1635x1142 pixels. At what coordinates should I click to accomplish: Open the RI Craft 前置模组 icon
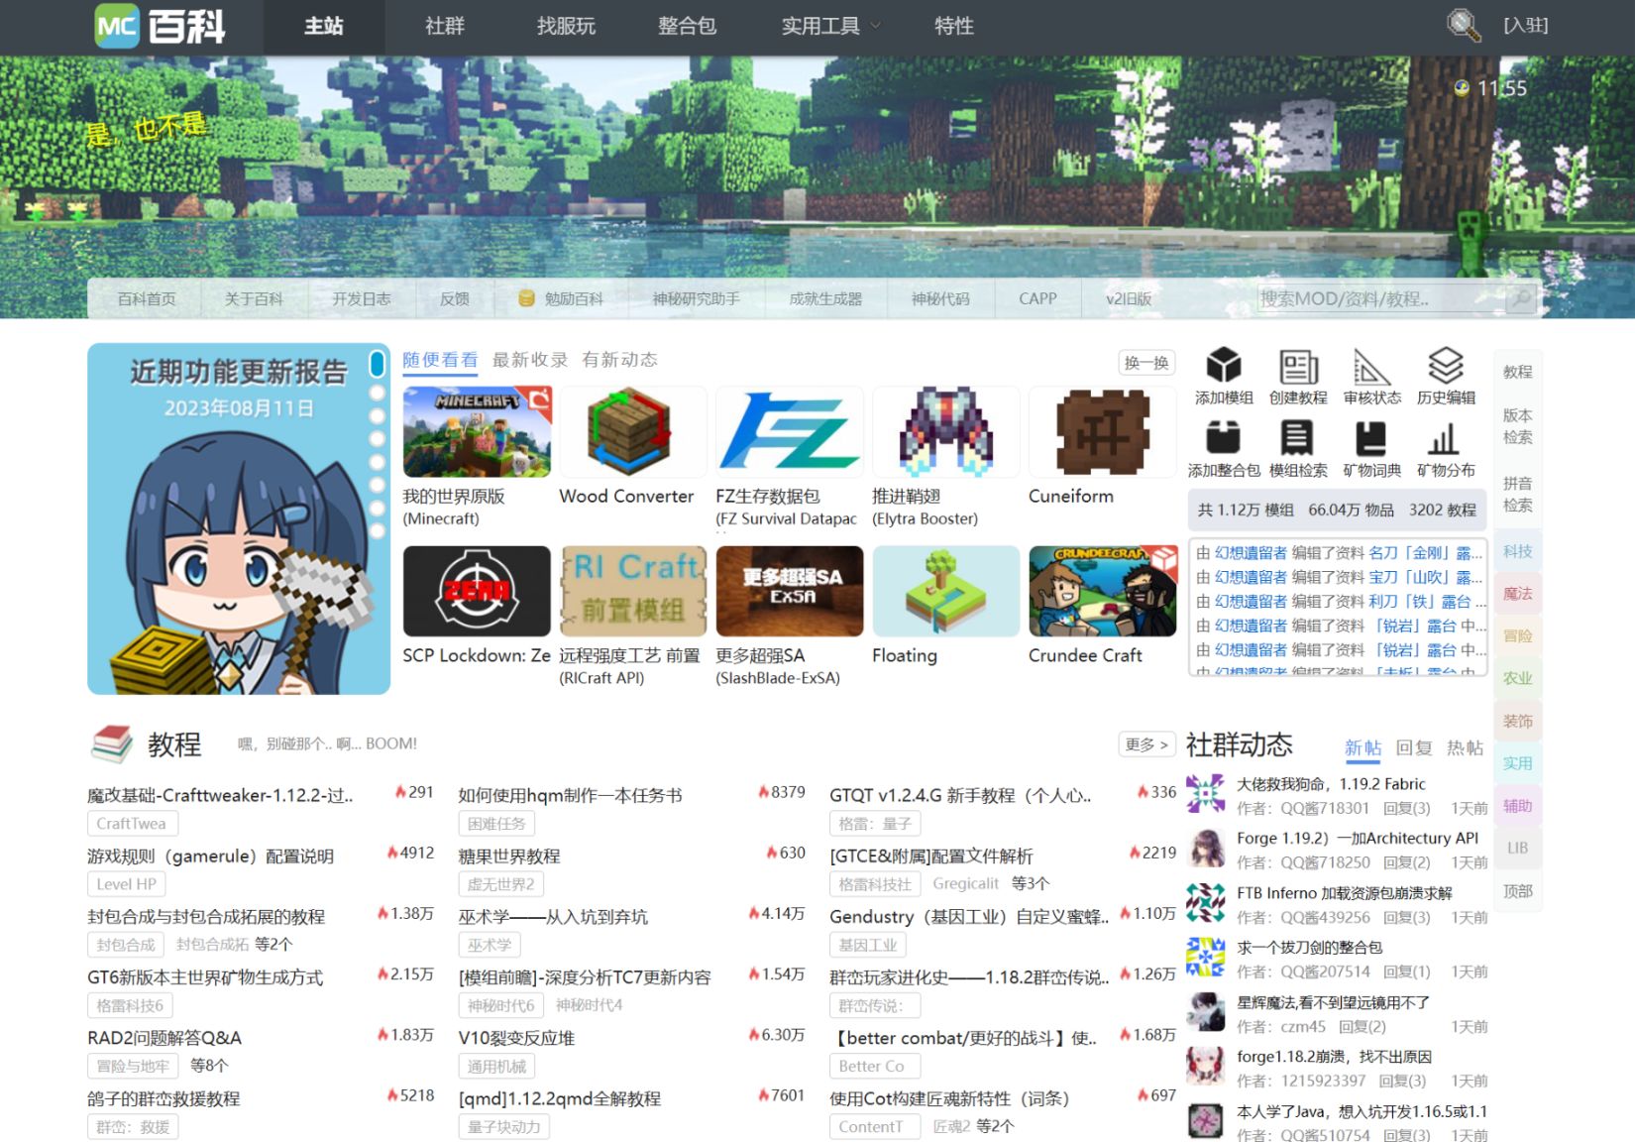pos(633,591)
